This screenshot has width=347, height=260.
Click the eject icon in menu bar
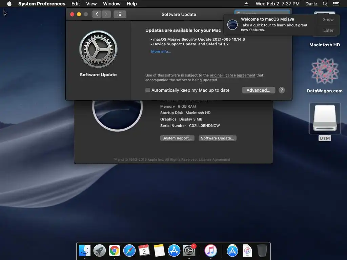(246, 4)
